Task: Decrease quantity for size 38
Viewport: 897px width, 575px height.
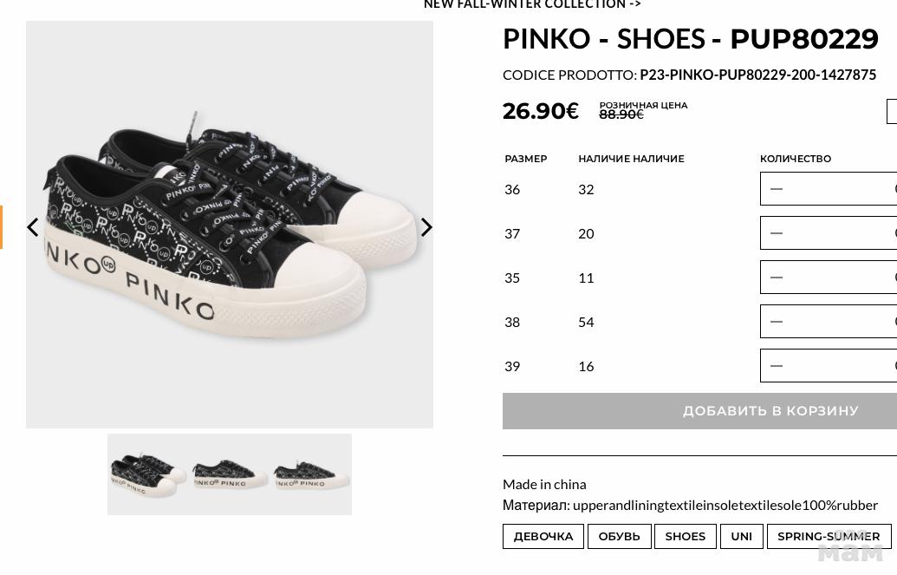Action: tap(777, 321)
